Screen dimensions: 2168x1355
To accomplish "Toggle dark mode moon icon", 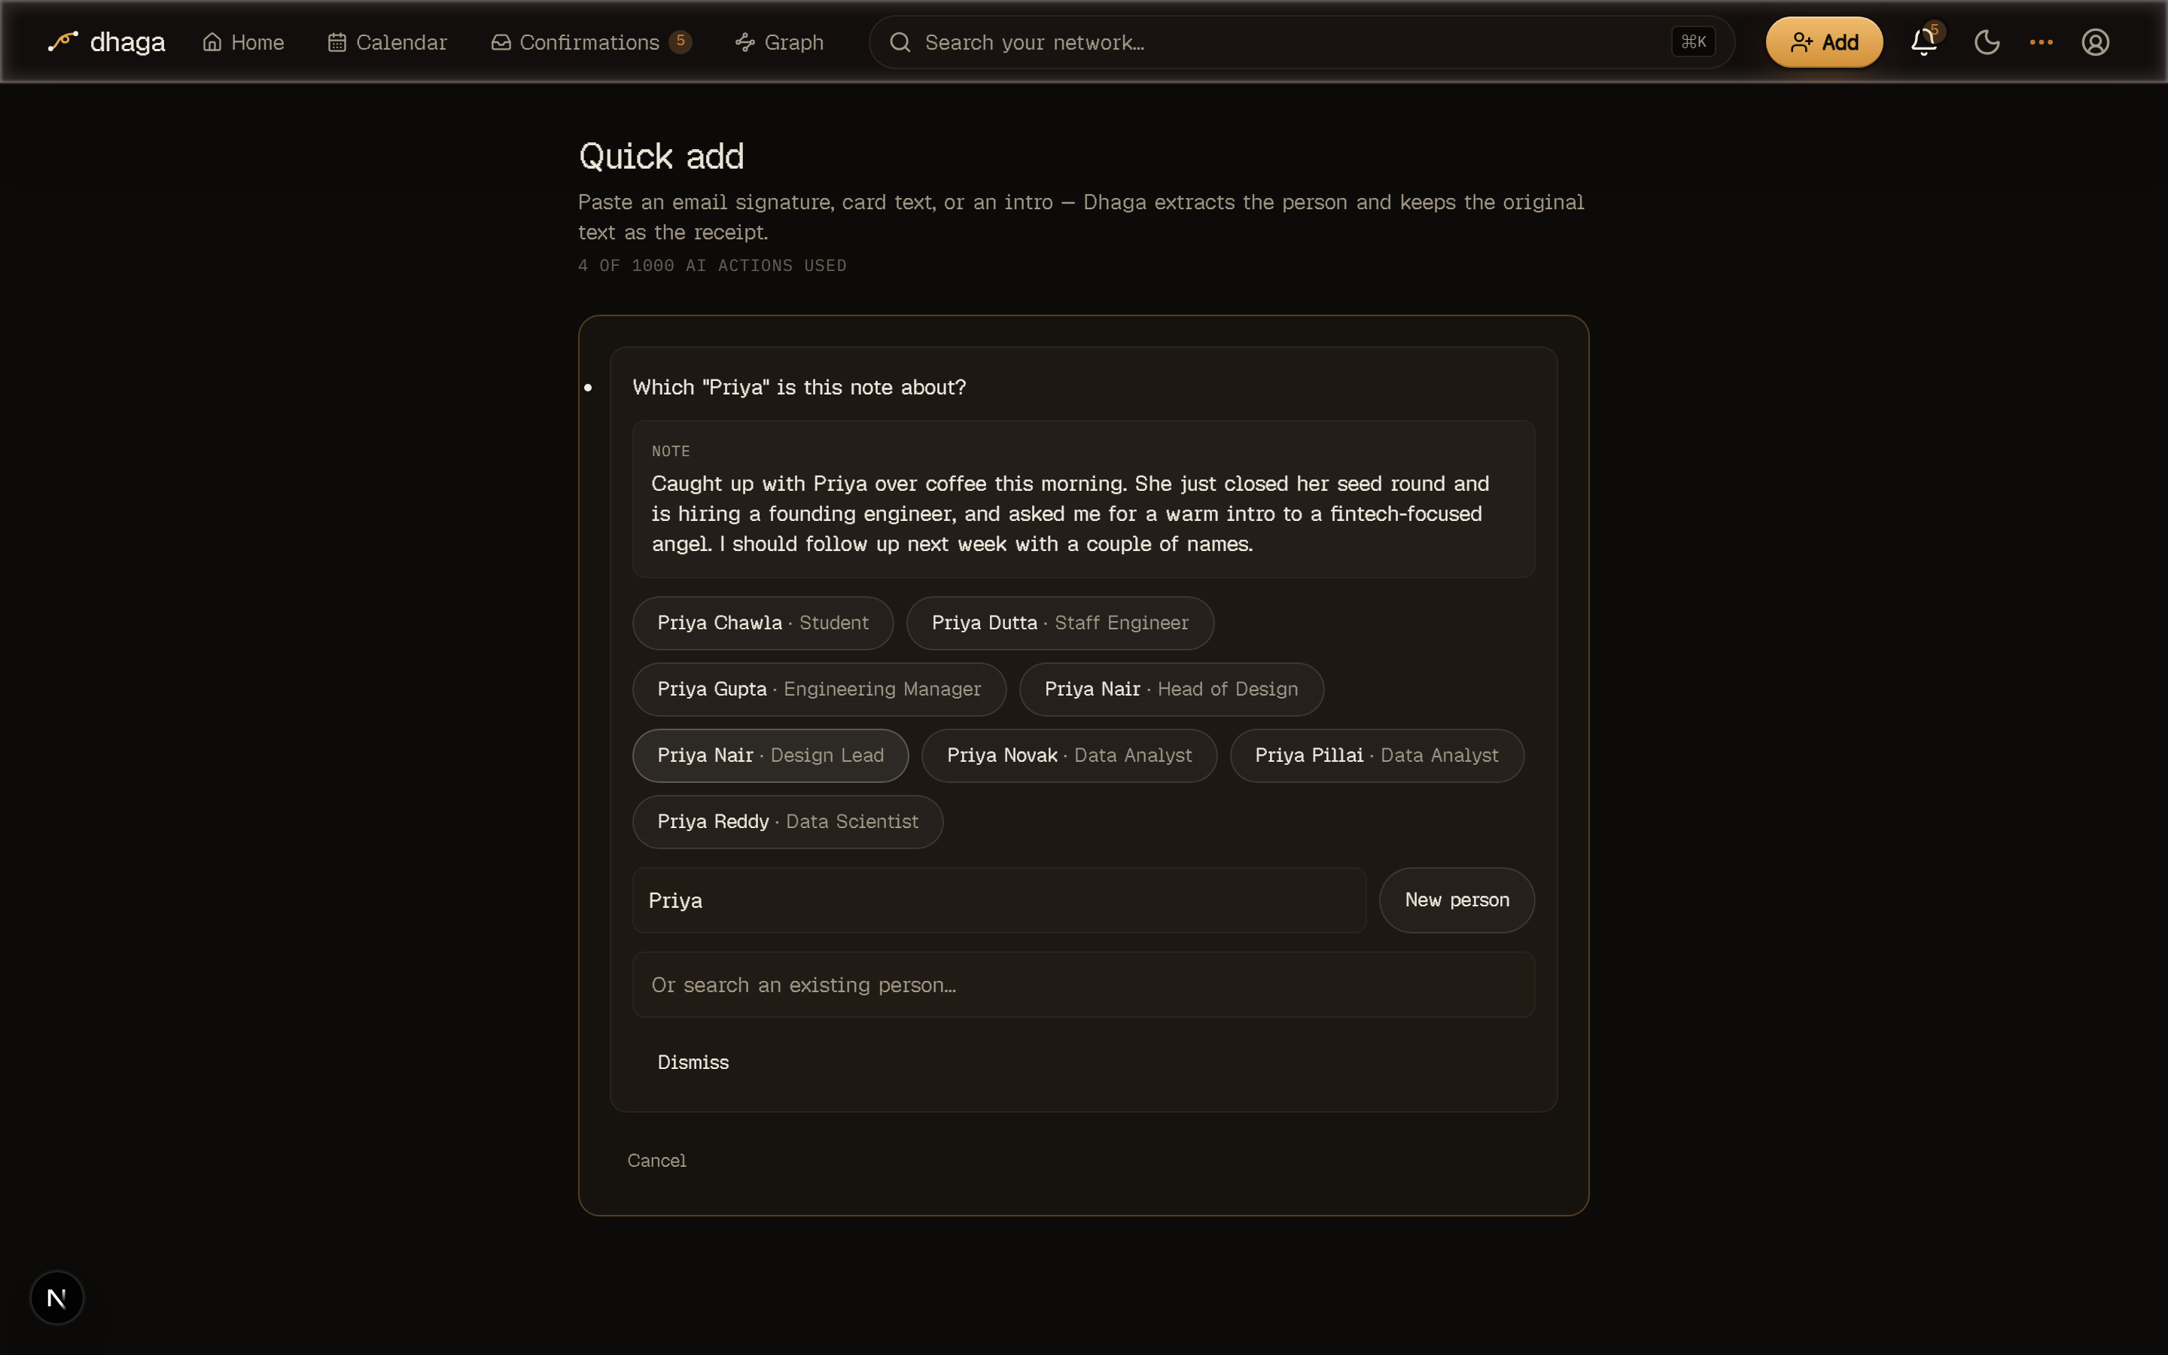I will pyautogui.click(x=1986, y=42).
